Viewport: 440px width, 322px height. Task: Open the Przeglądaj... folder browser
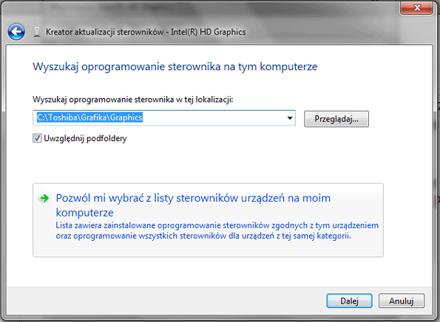click(336, 119)
